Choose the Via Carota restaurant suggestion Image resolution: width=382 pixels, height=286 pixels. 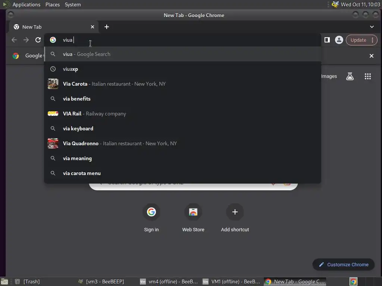pos(182,84)
